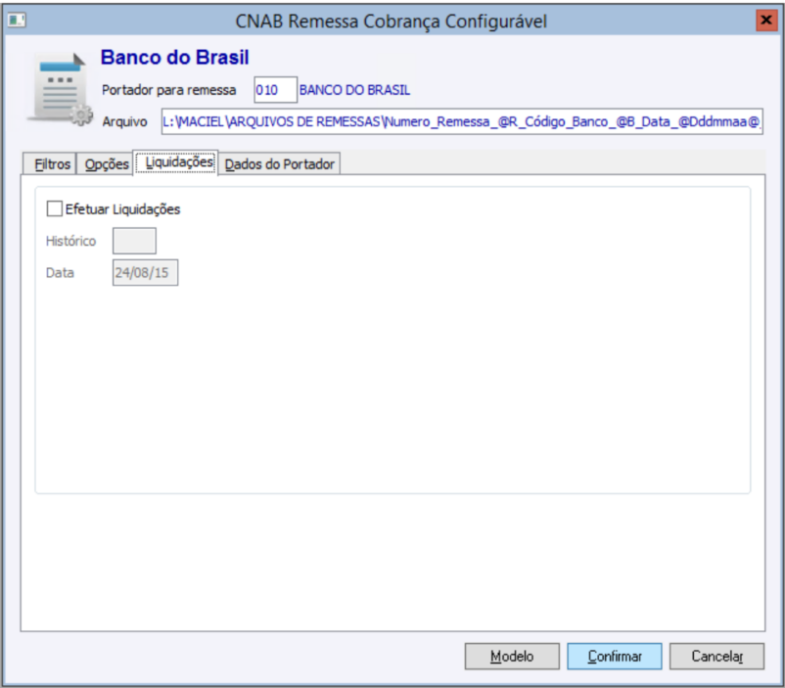Click the Modelo button
Image resolution: width=785 pixels, height=688 pixels.
(512, 656)
